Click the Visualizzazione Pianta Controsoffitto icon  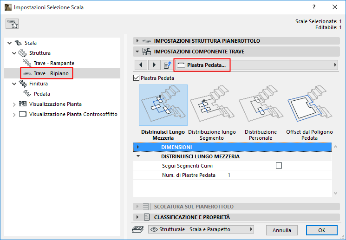[23, 114]
